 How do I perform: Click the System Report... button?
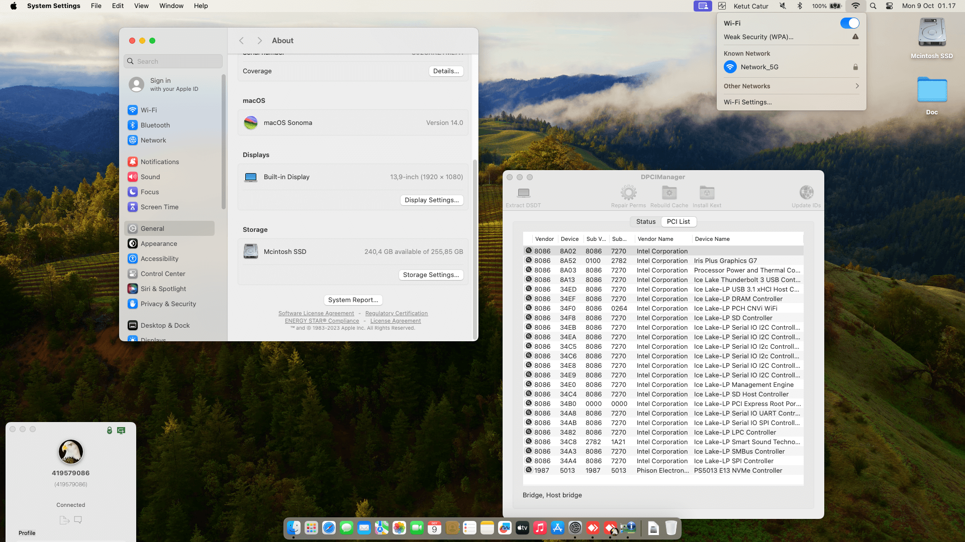353,300
